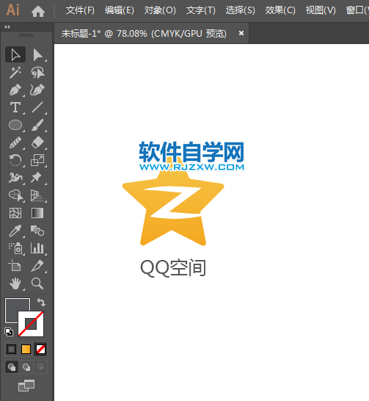Select the Slice tool
This screenshot has height=401, width=369.
coord(37,266)
